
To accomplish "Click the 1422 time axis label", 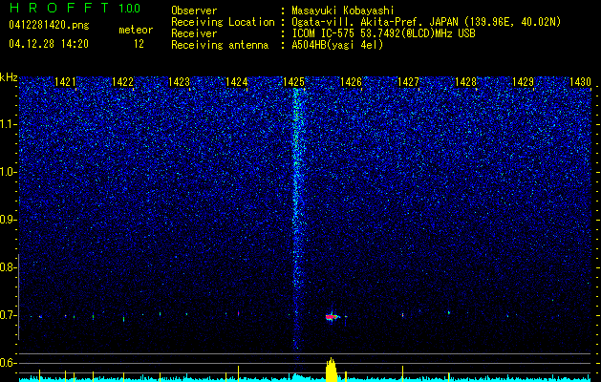I will (x=122, y=82).
